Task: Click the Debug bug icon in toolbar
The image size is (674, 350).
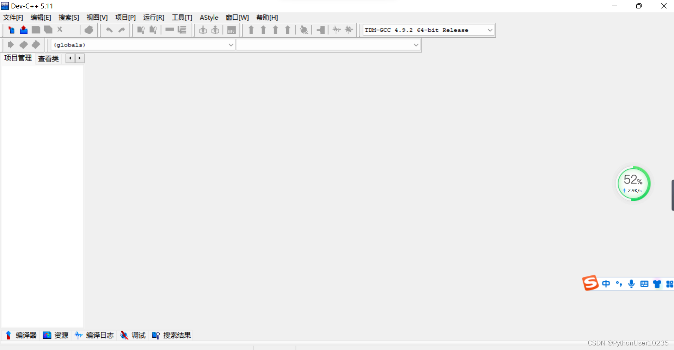Action: (x=304, y=30)
